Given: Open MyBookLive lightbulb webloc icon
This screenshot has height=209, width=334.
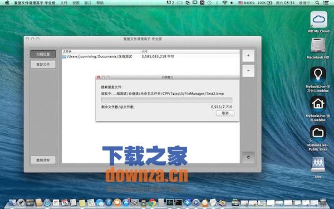Looking at the screenshot, I should pyautogui.click(x=318, y=75).
